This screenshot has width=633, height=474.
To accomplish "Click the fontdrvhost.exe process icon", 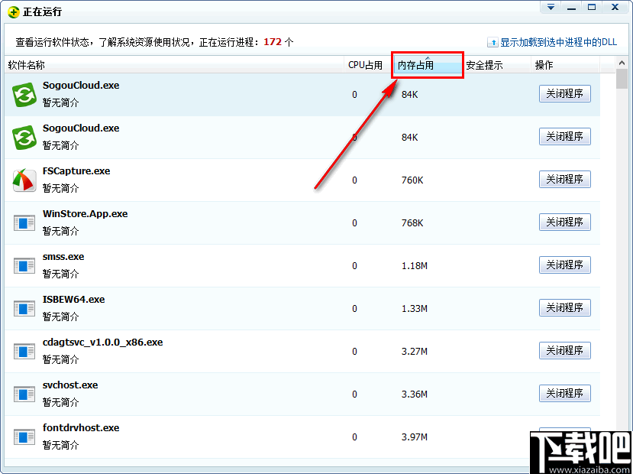I will pos(24,437).
